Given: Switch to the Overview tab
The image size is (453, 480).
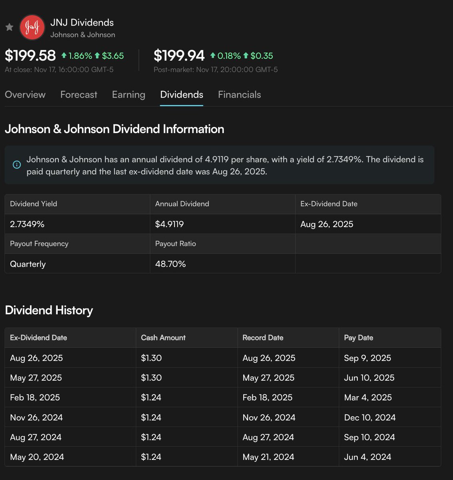Looking at the screenshot, I should tap(25, 95).
